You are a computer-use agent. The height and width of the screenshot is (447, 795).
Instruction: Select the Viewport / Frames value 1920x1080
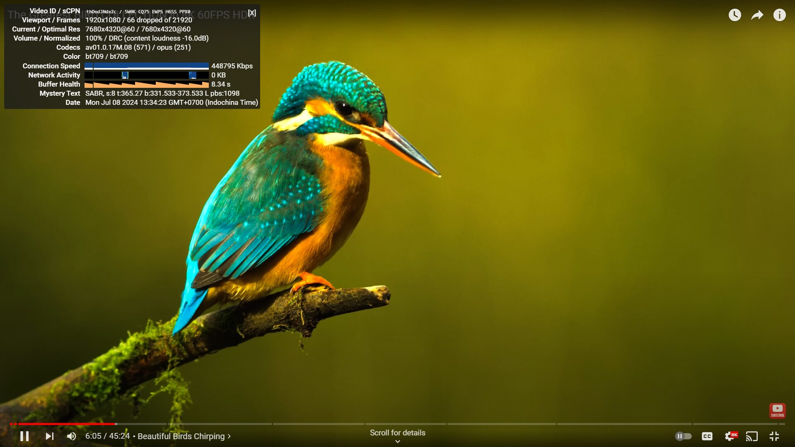(139, 20)
